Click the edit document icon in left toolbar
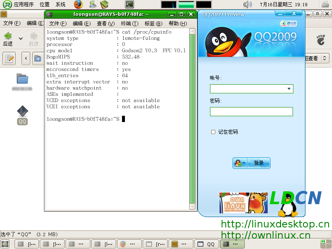The image size is (332, 249). click(9, 58)
